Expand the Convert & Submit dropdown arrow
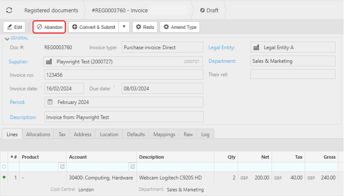 pos(124,27)
